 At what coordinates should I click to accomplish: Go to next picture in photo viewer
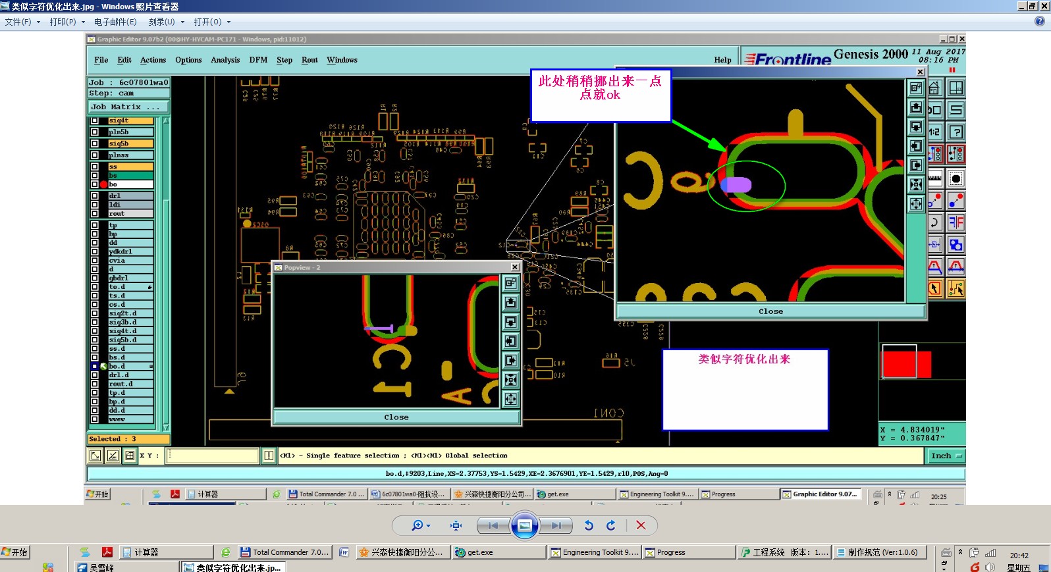[557, 525]
